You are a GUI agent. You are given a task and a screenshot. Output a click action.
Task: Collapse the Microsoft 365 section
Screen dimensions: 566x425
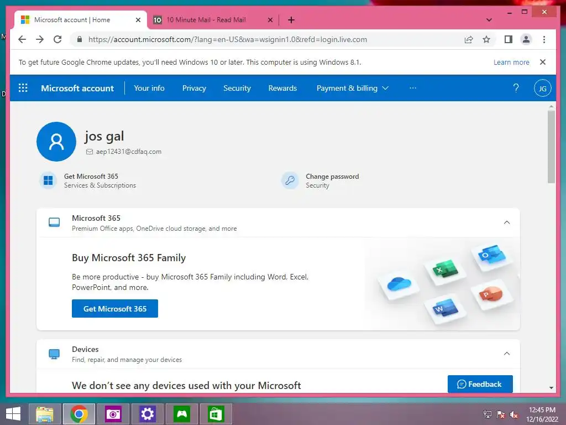click(x=507, y=222)
